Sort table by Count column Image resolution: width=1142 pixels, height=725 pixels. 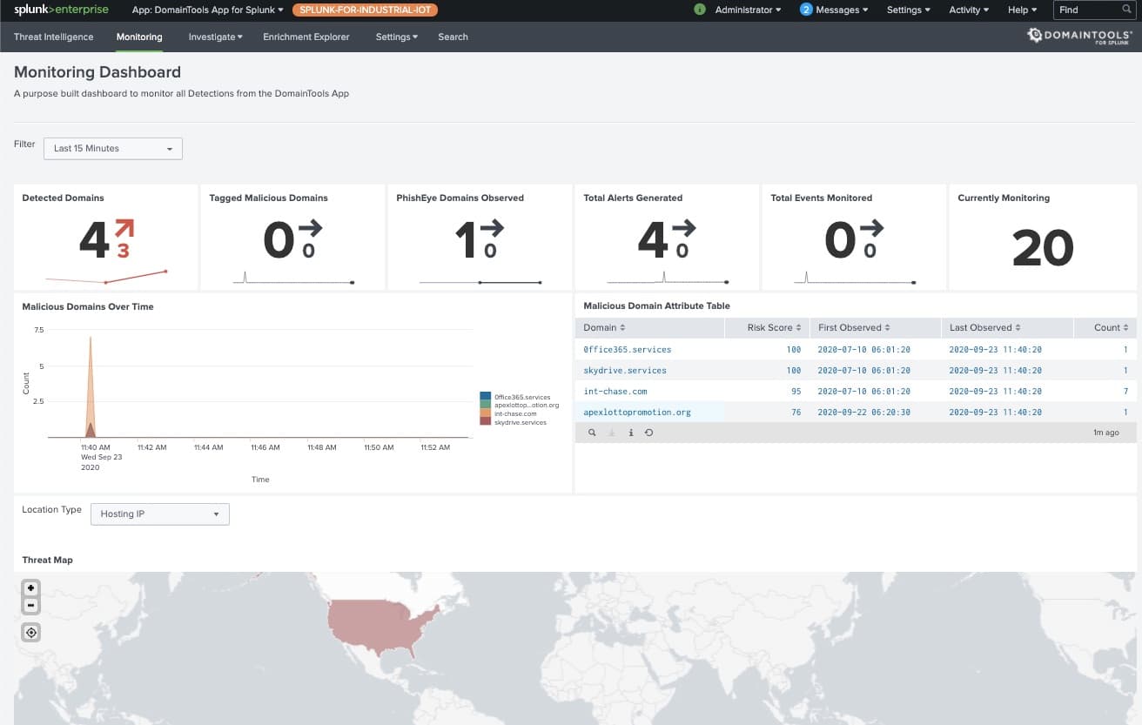tap(1105, 327)
